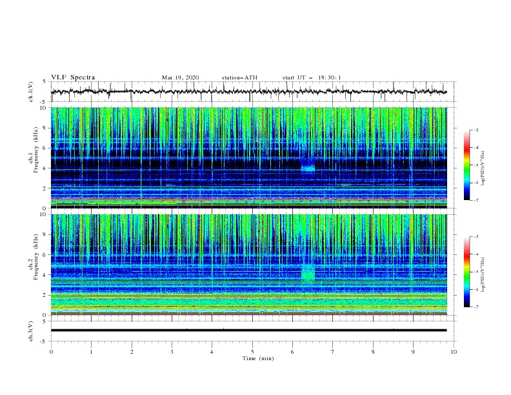Select the "start UT = 18:30:1" header text
This screenshot has height=395, width=511.
pos(312,77)
